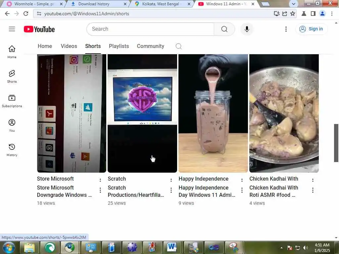The width and height of the screenshot is (339, 254).
Task: Open the tab search dropdown arrow
Action: pyautogui.click(x=293, y=4)
